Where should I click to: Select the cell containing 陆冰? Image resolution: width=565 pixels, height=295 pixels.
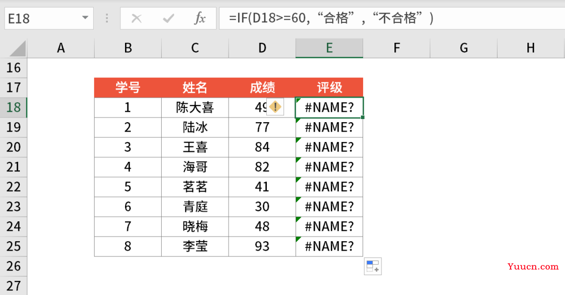[x=195, y=127]
